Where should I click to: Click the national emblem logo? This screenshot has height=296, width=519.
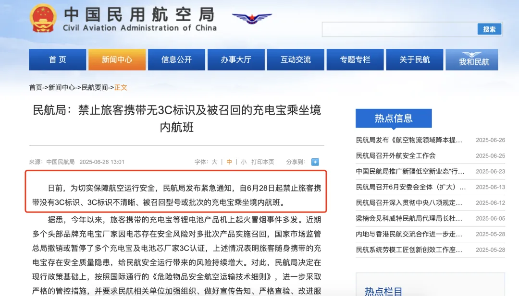pos(43,18)
